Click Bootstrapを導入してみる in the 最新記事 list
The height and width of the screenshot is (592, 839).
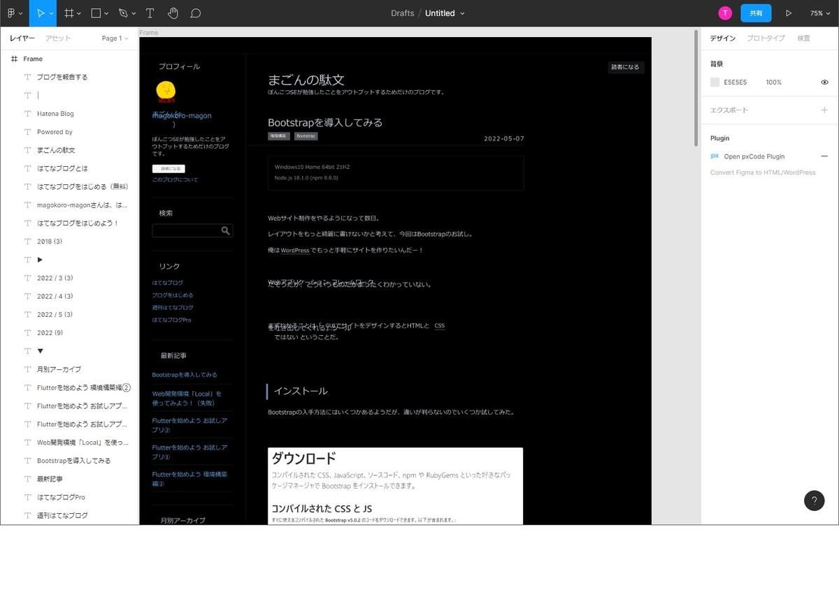pyautogui.click(x=185, y=375)
